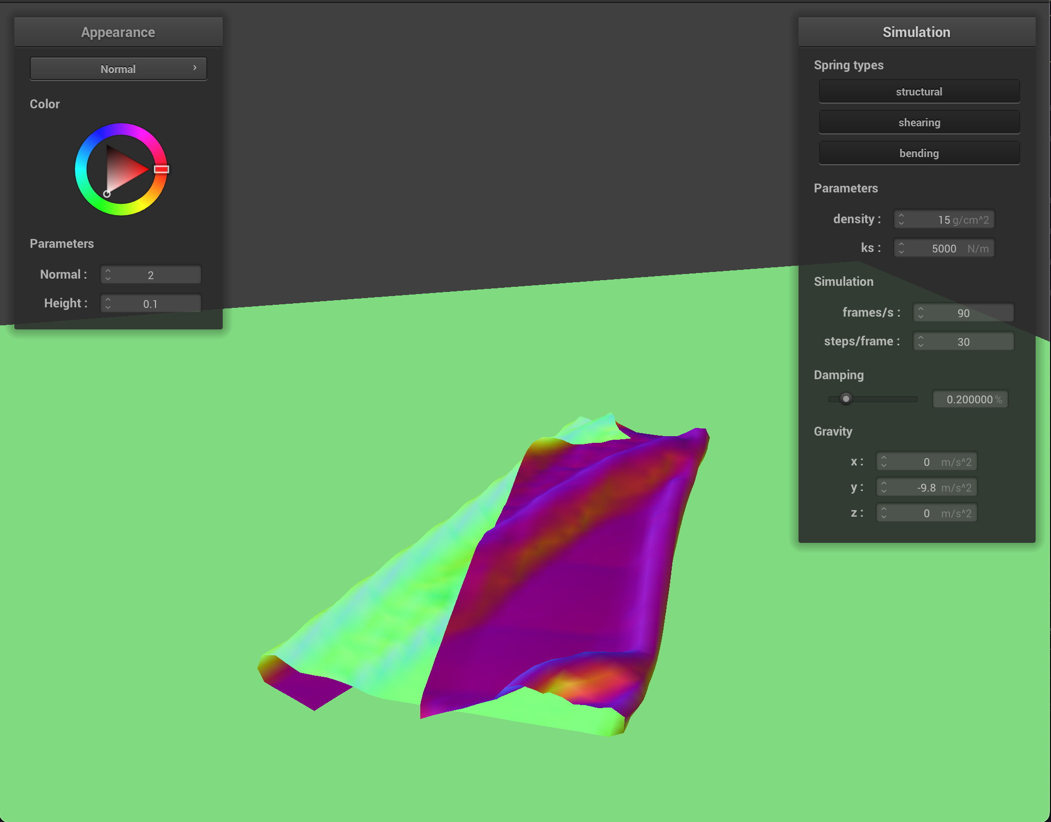Click the chevron arrow on shader selector
Screen dimensions: 1051x822
pos(195,68)
